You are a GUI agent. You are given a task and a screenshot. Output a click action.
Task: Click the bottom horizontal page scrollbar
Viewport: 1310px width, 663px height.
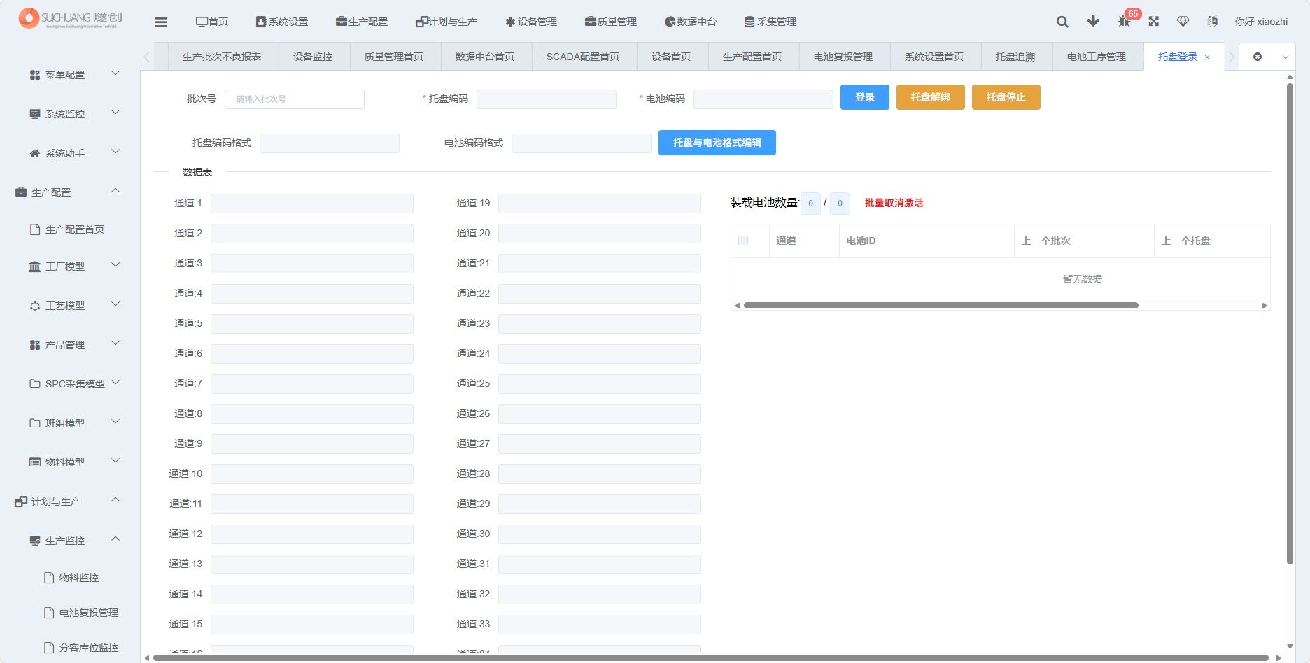(x=710, y=657)
